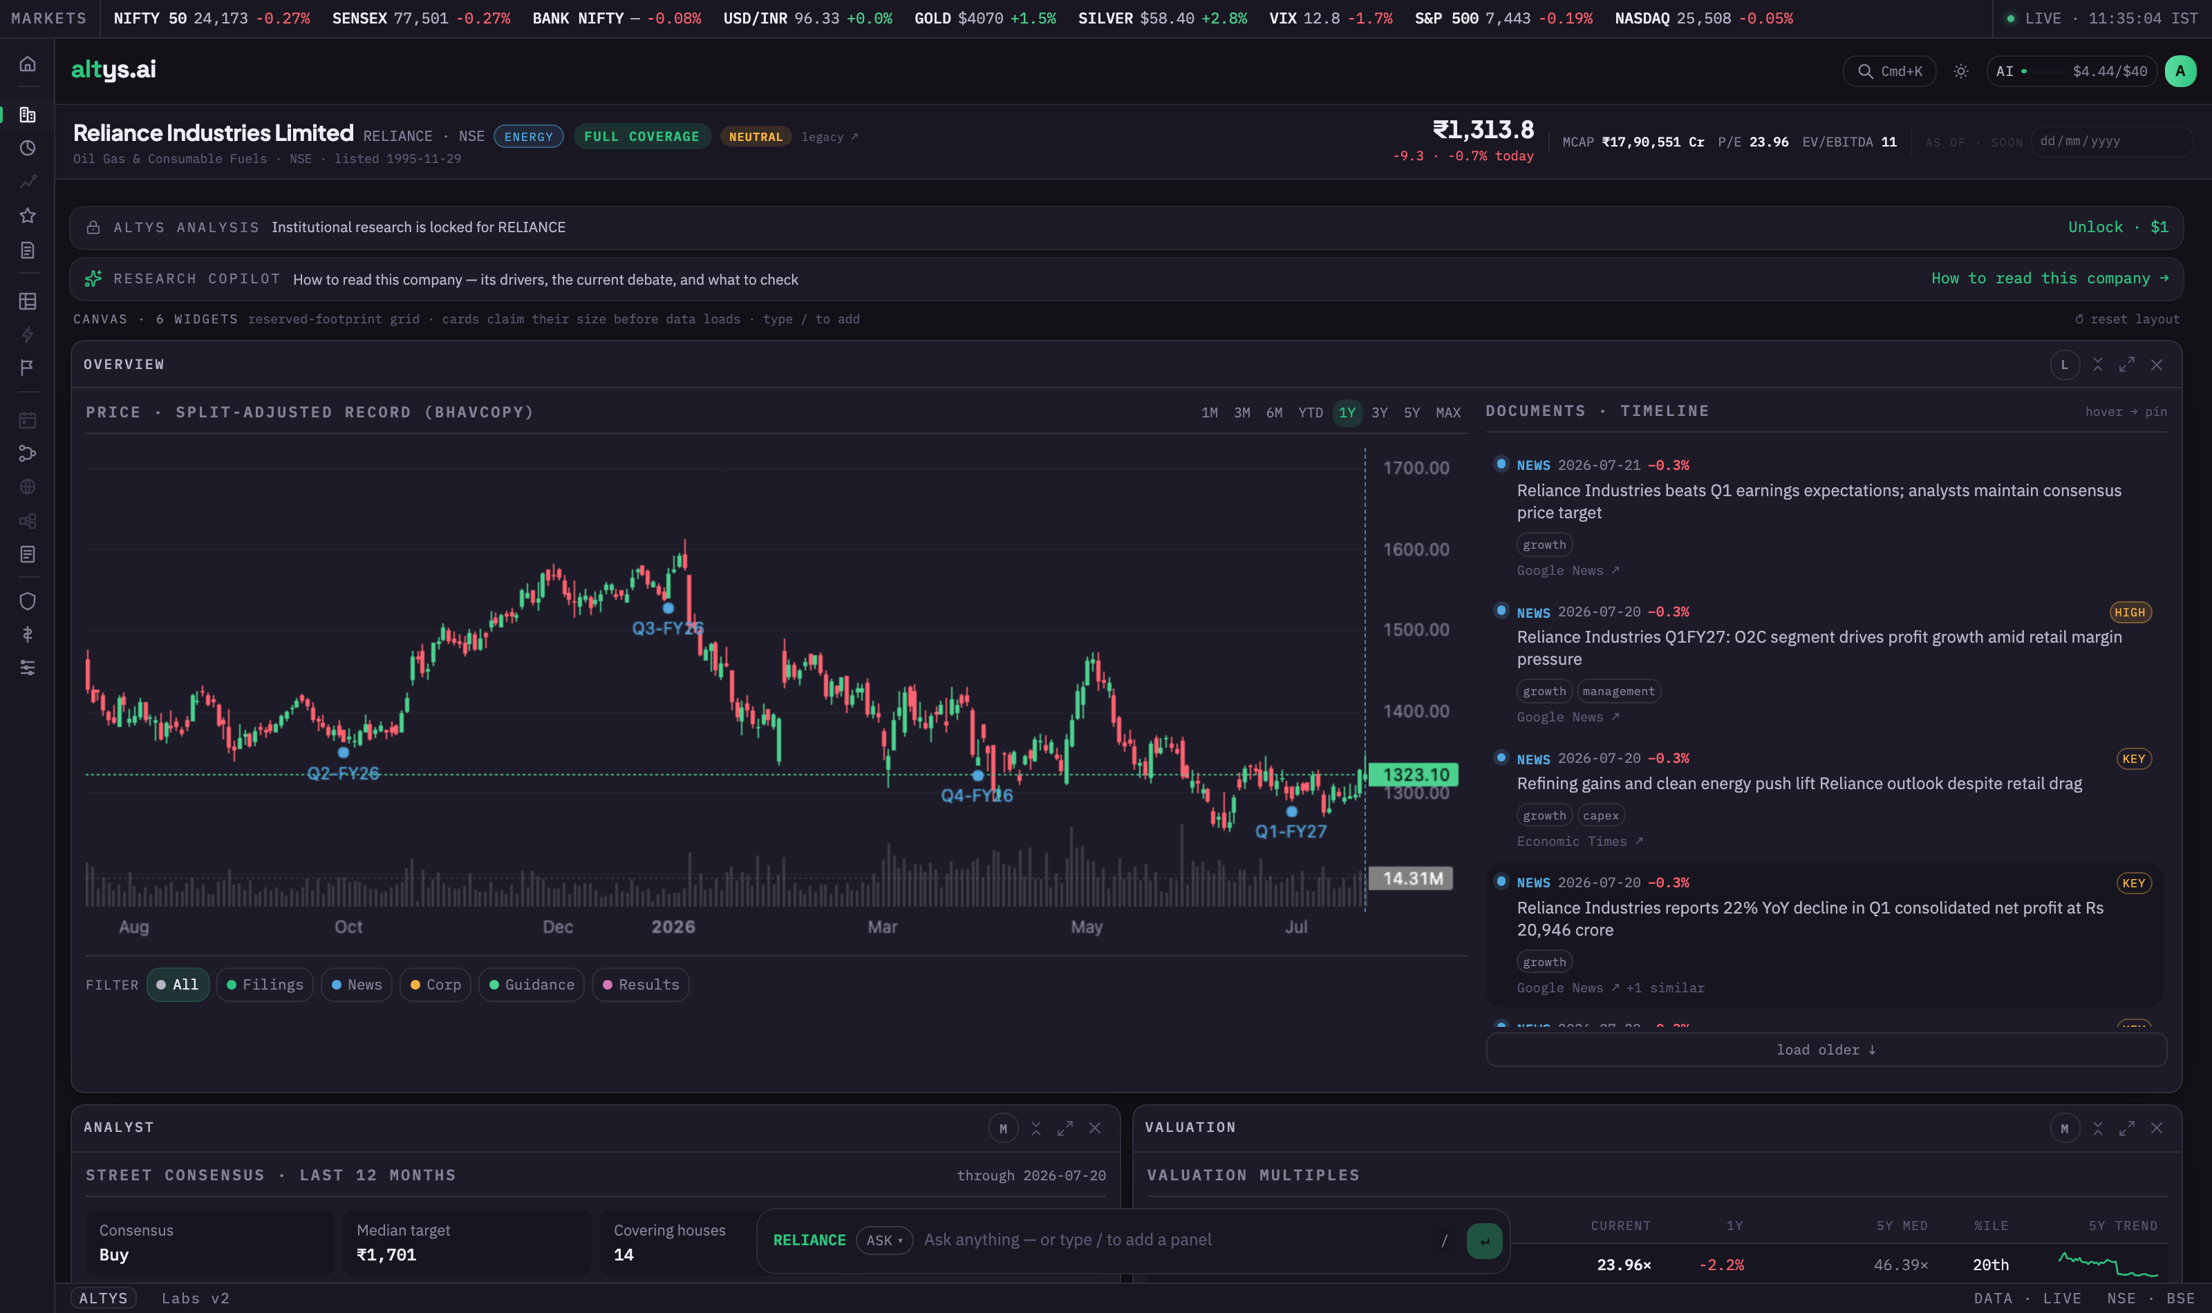Open the shield icon in sidebar
Image resolution: width=2212 pixels, height=1313 pixels.
point(28,601)
